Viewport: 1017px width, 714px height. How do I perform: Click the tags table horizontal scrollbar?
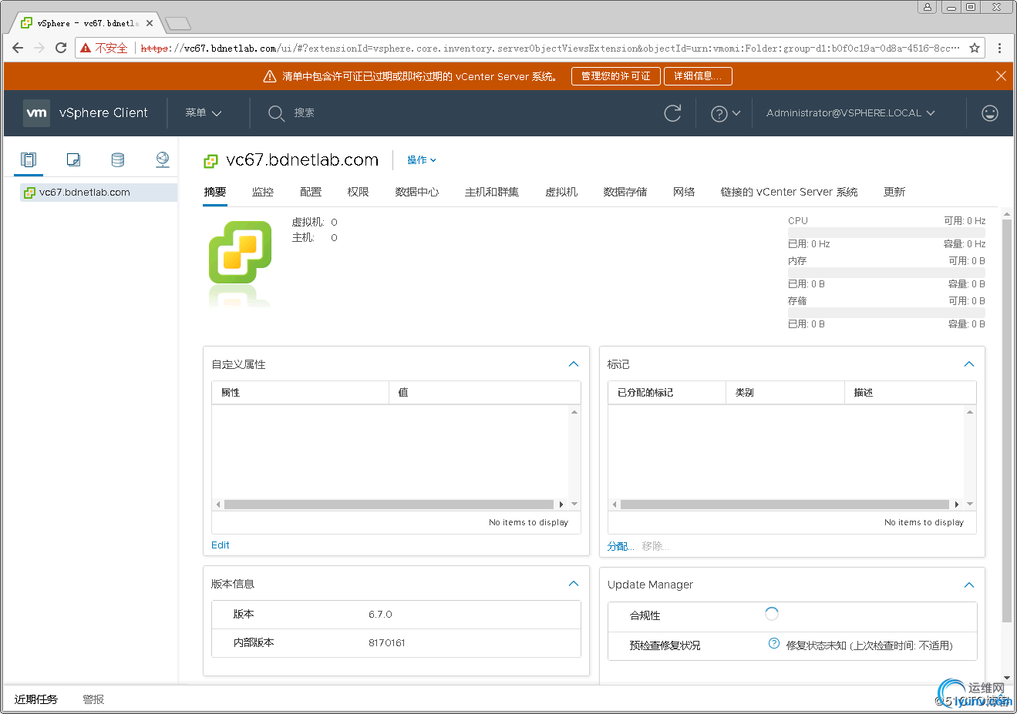click(x=785, y=504)
